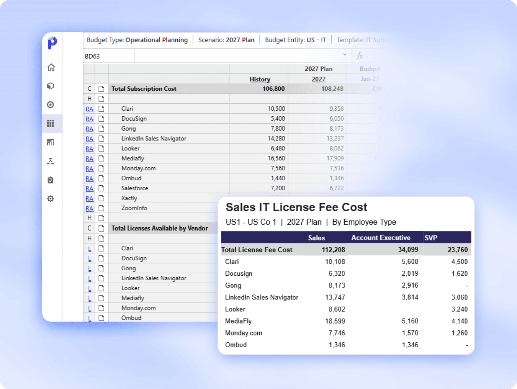Click document icon in Total Subscription Cost row
Screen dimensions: 517x389
[x=101, y=89]
